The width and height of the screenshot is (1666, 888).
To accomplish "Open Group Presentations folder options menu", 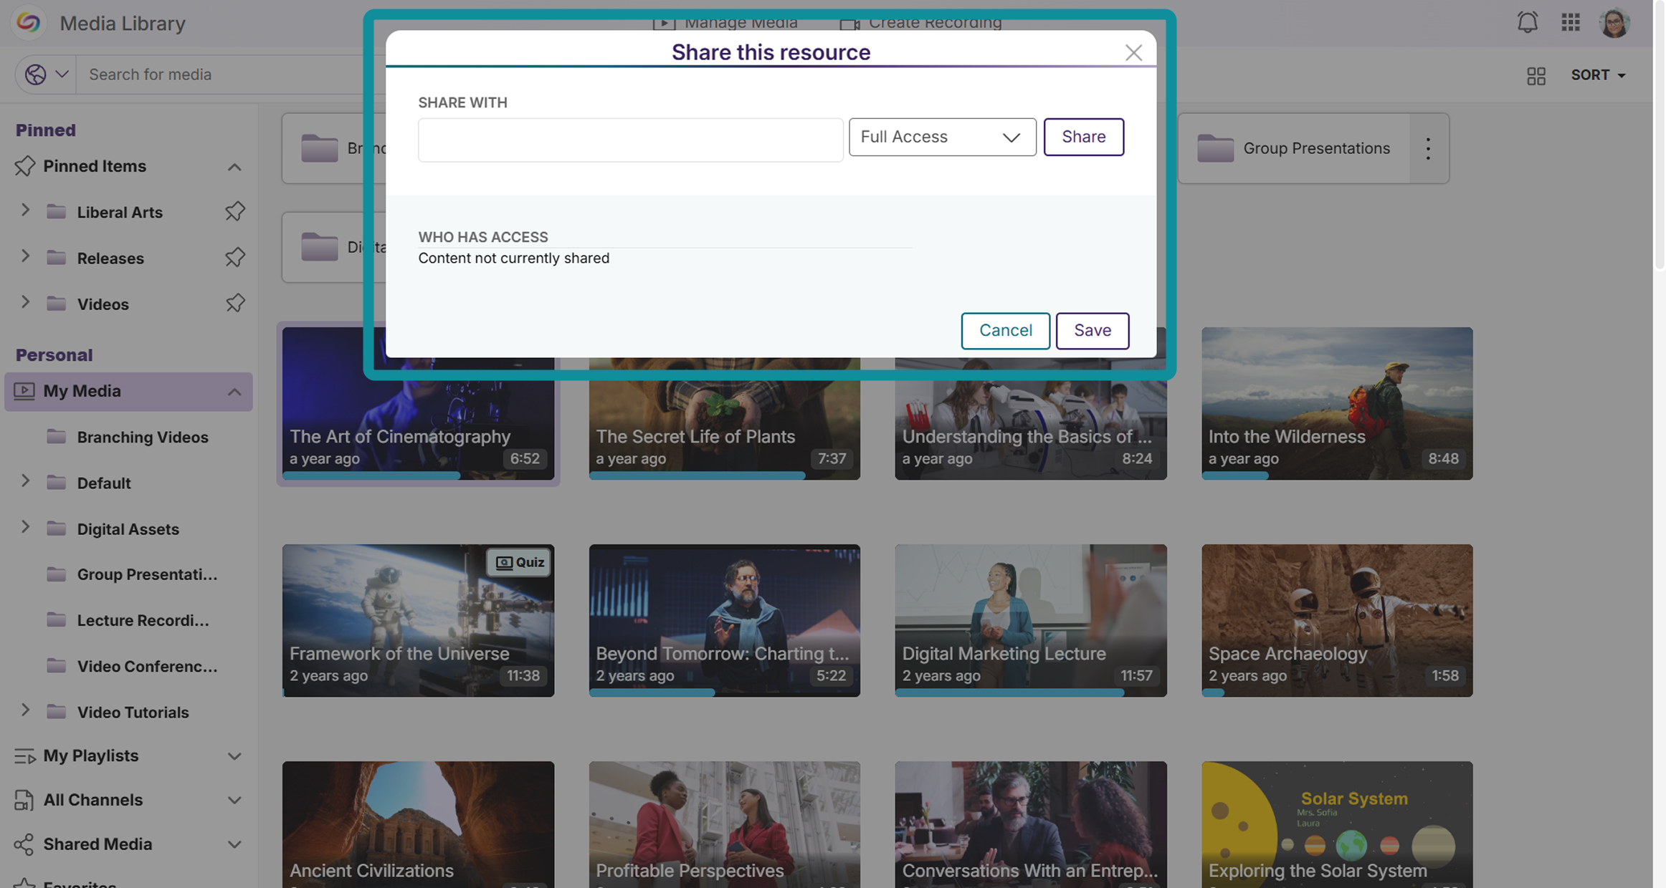I will [x=1428, y=148].
